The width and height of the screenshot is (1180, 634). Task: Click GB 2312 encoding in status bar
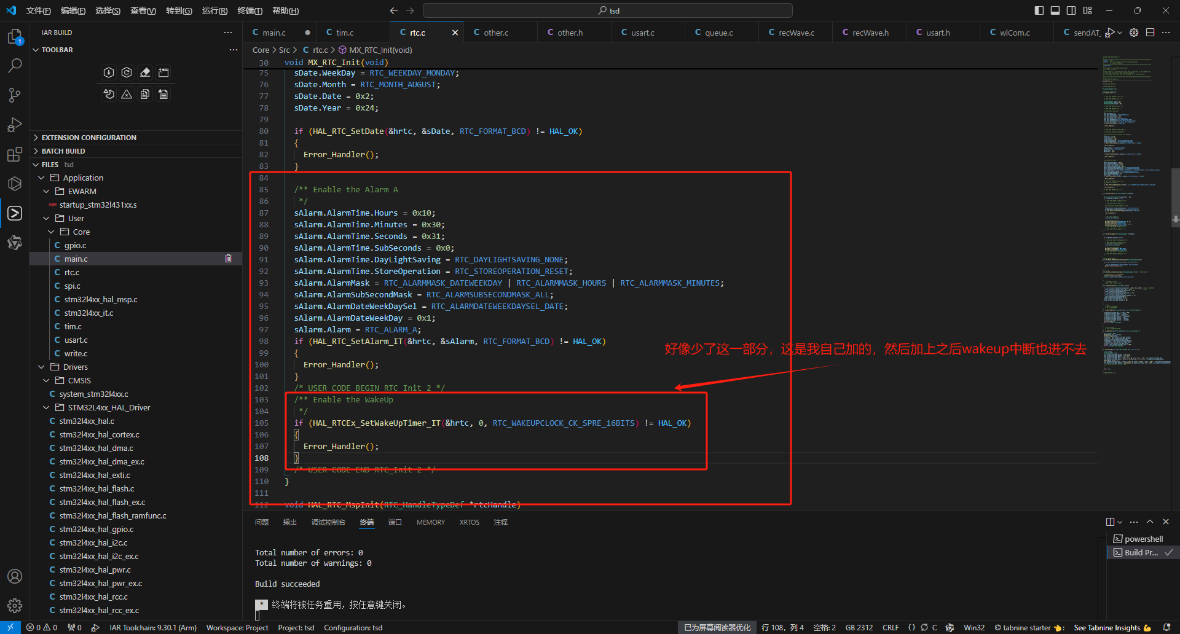[859, 627]
